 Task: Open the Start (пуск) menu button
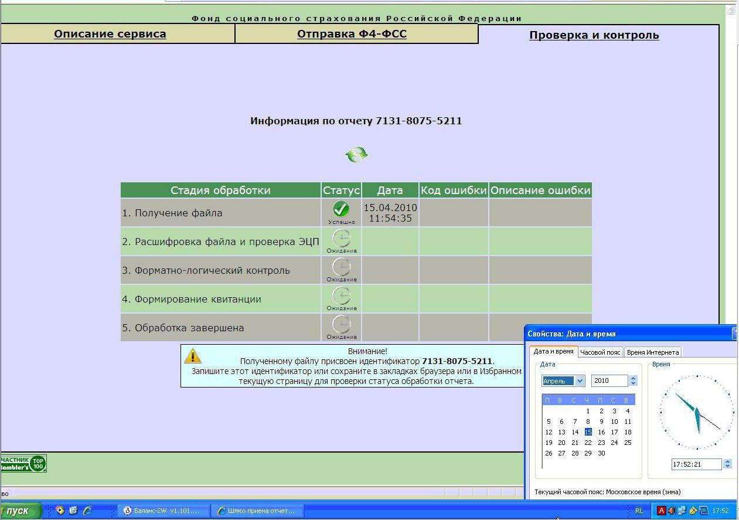(21, 511)
